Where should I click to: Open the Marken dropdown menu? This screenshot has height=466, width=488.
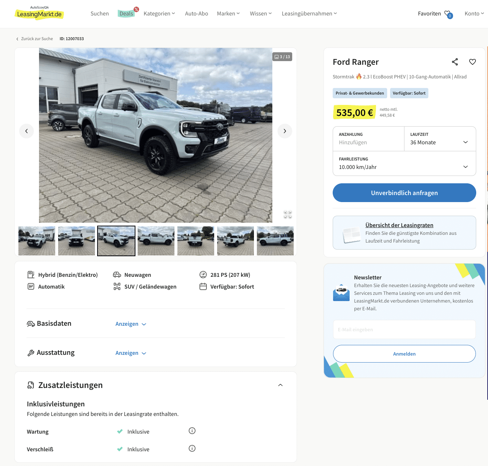point(229,14)
